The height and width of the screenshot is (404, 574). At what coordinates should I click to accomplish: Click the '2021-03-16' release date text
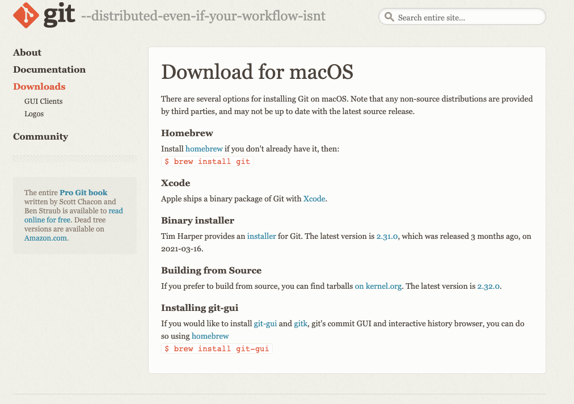pyautogui.click(x=181, y=249)
